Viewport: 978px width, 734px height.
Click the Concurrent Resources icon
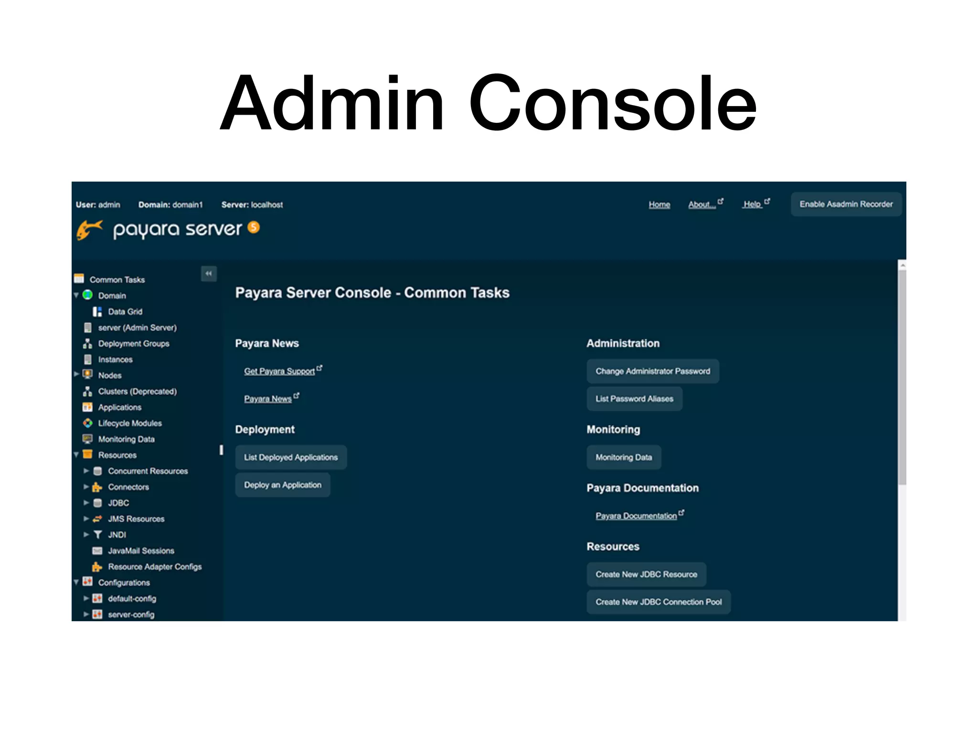click(97, 471)
